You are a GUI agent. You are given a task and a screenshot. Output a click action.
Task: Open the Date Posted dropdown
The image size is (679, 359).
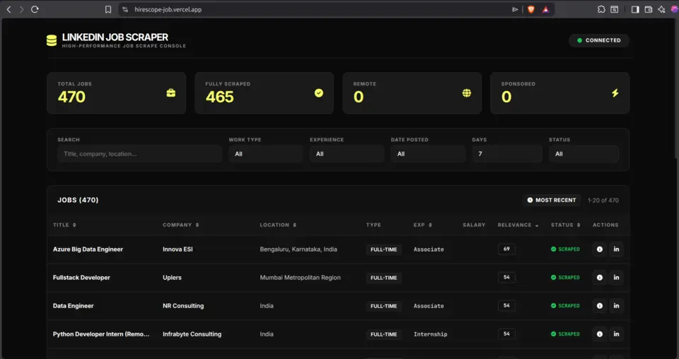[x=428, y=153]
